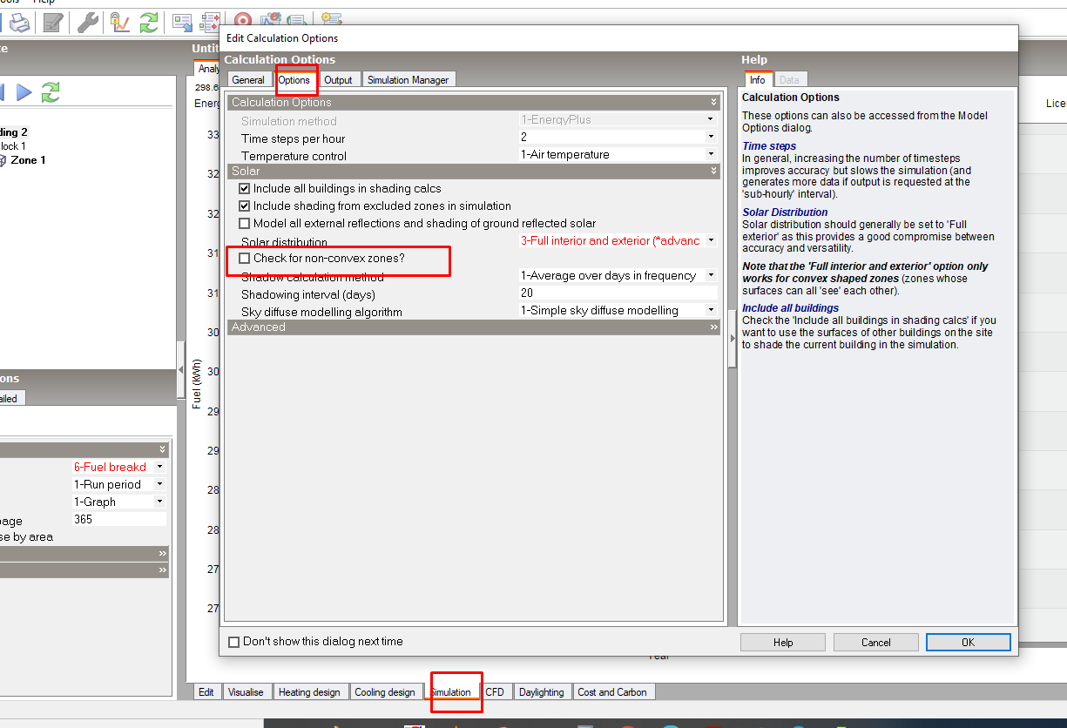Viewport: 1067px width, 728px height.
Task: Switch to the General tab
Action: pyautogui.click(x=248, y=80)
